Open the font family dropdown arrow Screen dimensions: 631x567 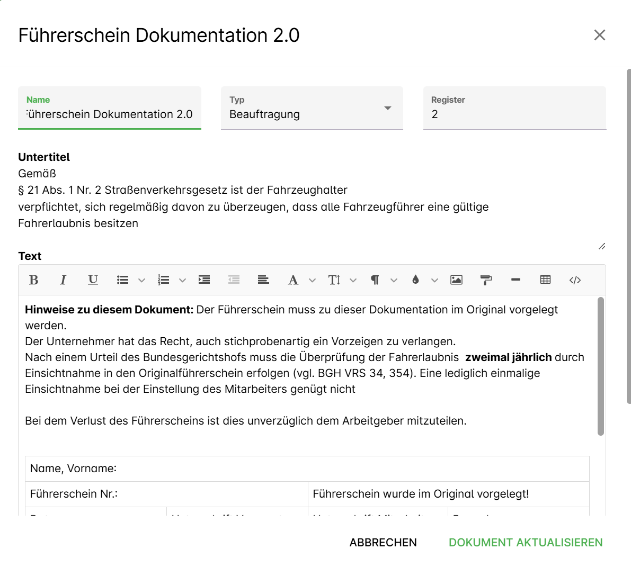(312, 280)
